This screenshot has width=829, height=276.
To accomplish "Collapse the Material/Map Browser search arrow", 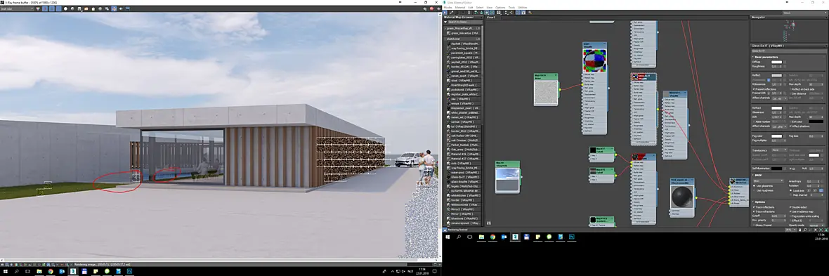I will tap(445, 22).
